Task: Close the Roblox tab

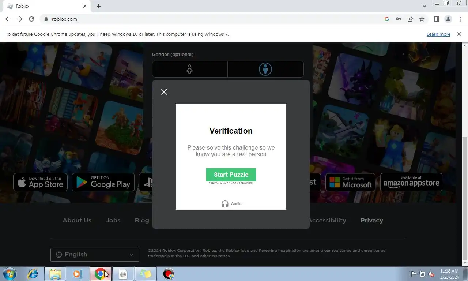Action: pos(85,6)
